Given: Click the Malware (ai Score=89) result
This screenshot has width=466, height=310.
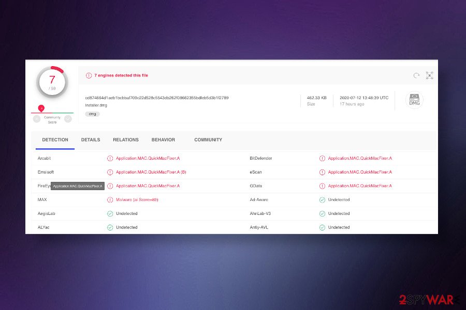Looking at the screenshot, I should [x=137, y=199].
